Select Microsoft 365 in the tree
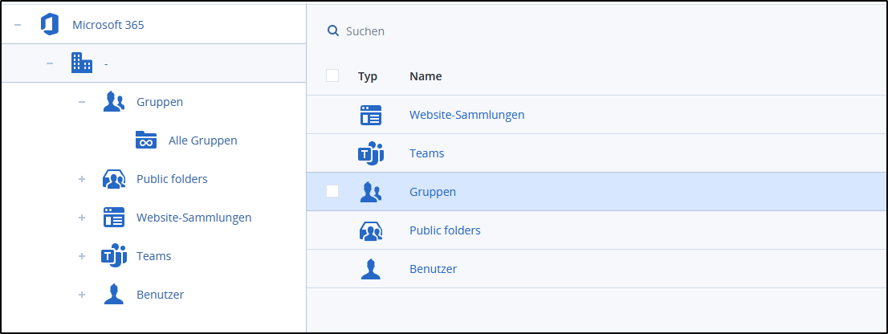The image size is (888, 334). [x=108, y=25]
